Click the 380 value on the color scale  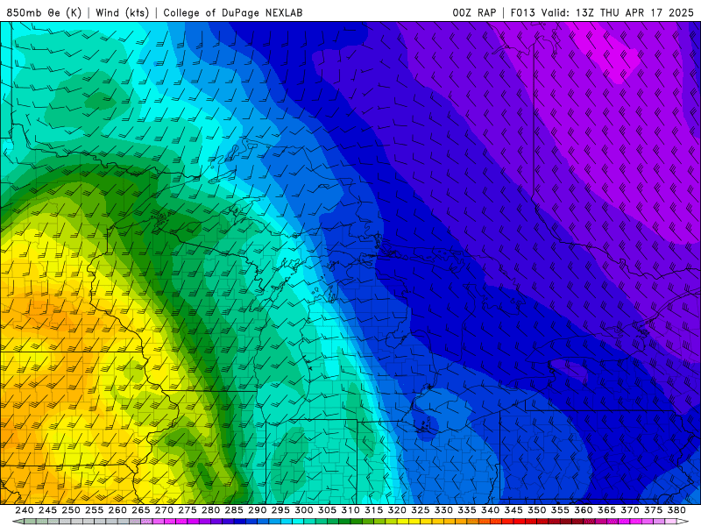tap(676, 510)
